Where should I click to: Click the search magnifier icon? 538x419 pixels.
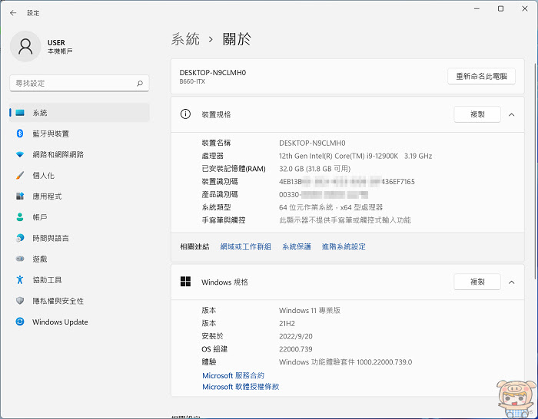(140, 83)
